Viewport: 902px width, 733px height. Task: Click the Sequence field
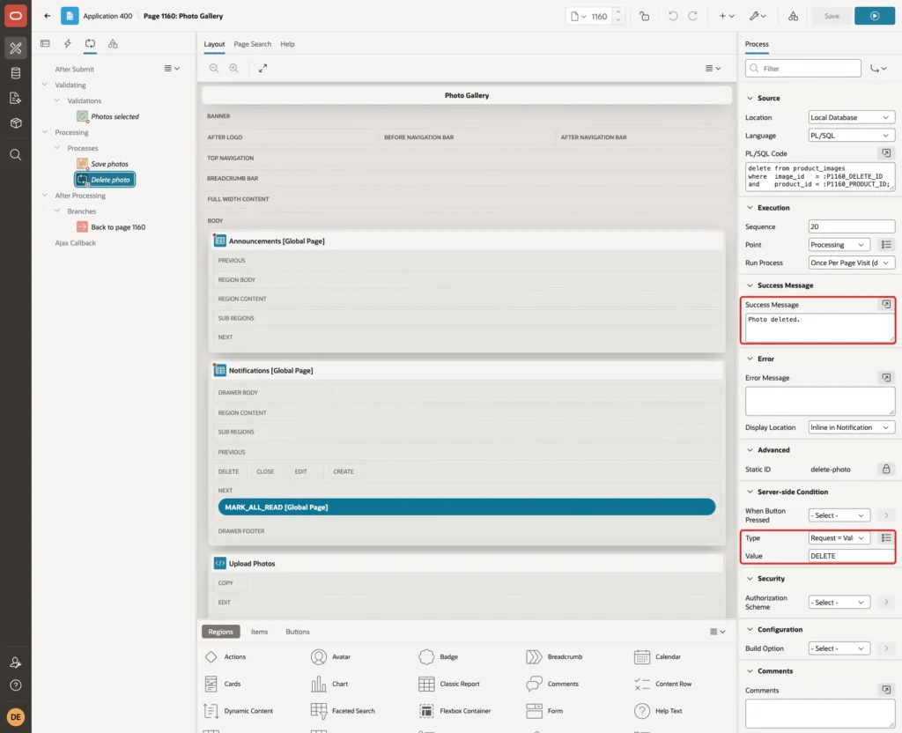[851, 226]
